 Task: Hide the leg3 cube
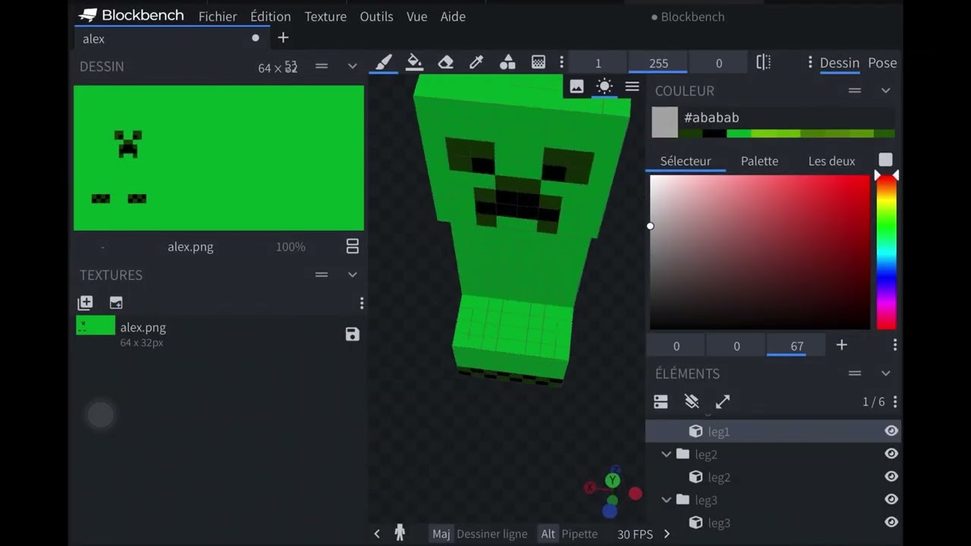(x=891, y=522)
